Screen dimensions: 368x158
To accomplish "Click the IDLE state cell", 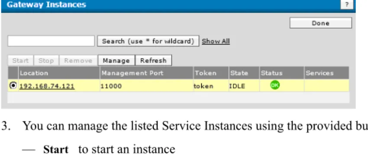I will pos(244,85).
